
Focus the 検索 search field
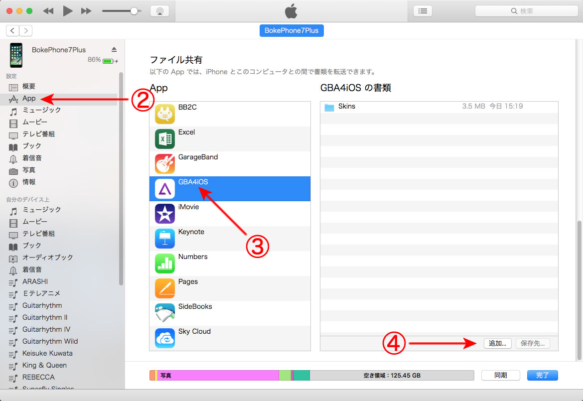527,11
